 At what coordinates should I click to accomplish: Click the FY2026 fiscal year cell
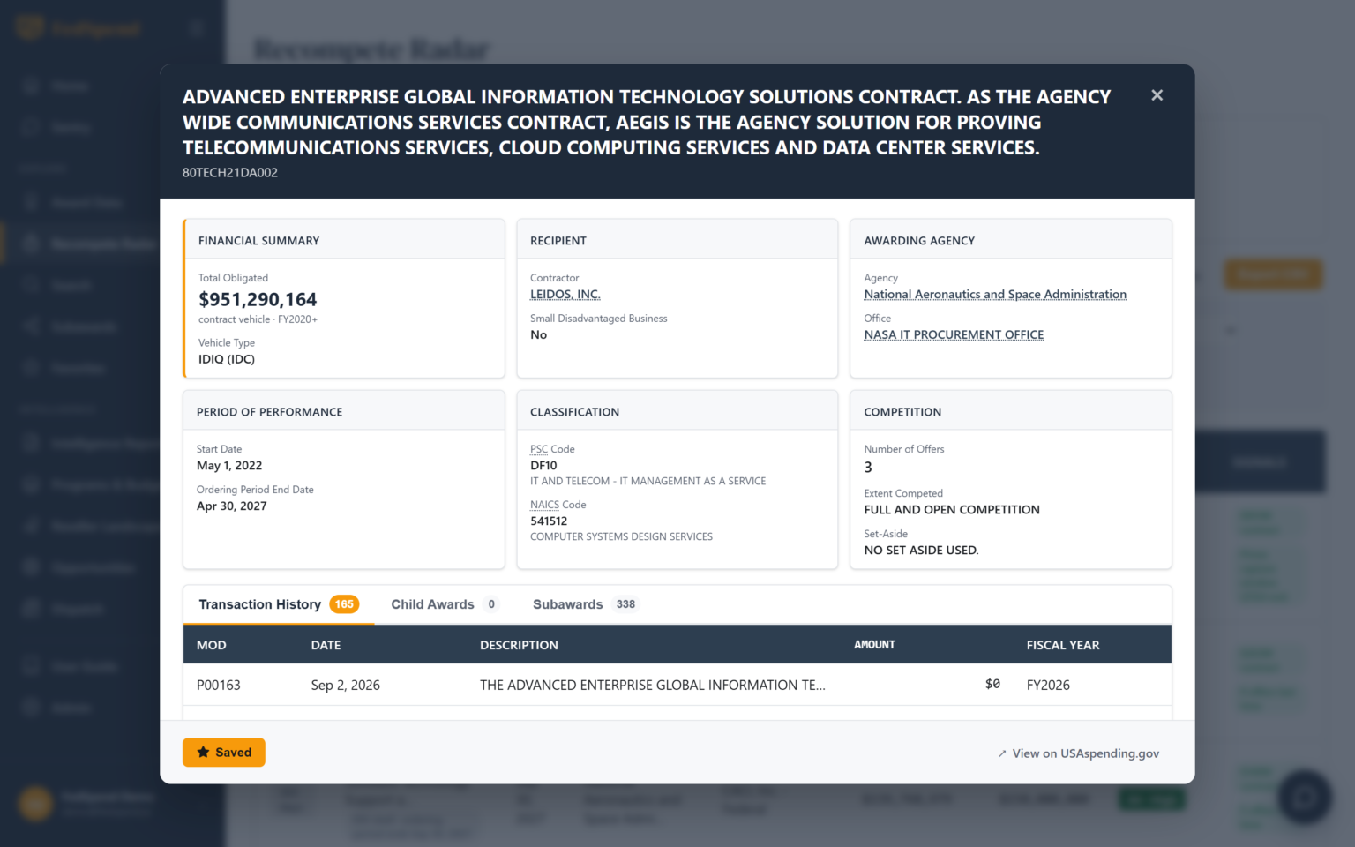[1048, 686]
